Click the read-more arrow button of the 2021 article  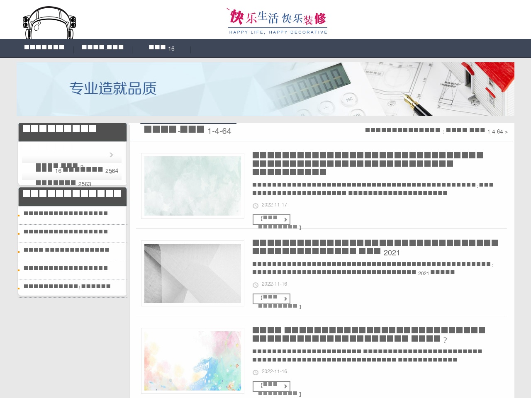pos(272,299)
